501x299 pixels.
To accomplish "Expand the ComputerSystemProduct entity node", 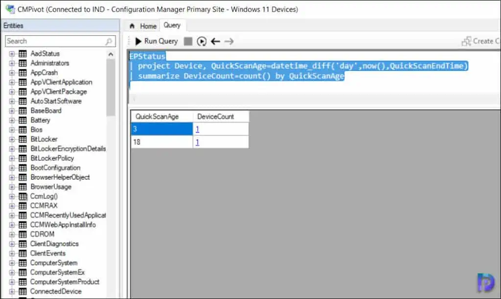I will (12, 282).
